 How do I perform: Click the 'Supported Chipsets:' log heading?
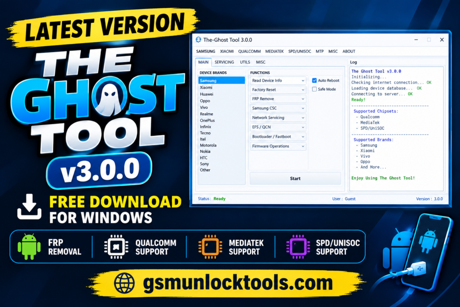click(x=376, y=111)
